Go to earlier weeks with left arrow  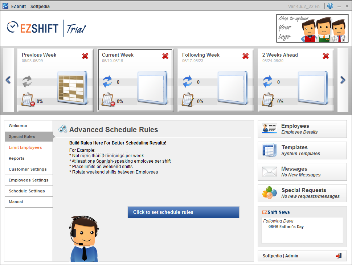coord(8,80)
